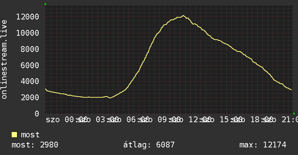The image size is (298, 155).
Task: Click the 09:00 time axis label
Action: coord(170,120)
